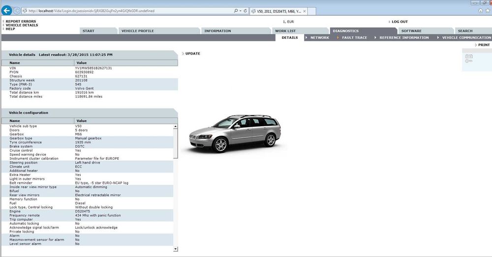Click Without double locking value
Image resolution: width=492 pixels, height=257 pixels.
[94, 207]
